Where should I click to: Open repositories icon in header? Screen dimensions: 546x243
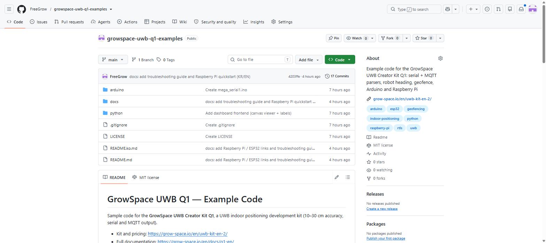pyautogui.click(x=510, y=9)
